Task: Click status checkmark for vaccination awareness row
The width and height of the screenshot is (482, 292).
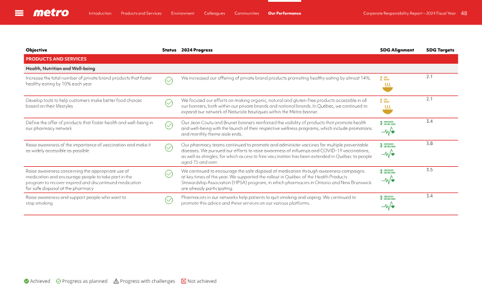Action: pos(169,148)
